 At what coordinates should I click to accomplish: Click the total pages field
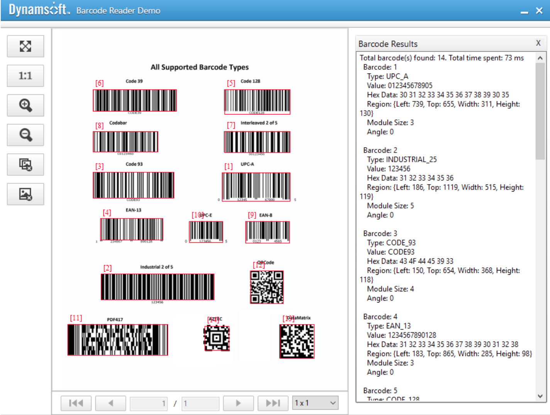click(x=200, y=403)
